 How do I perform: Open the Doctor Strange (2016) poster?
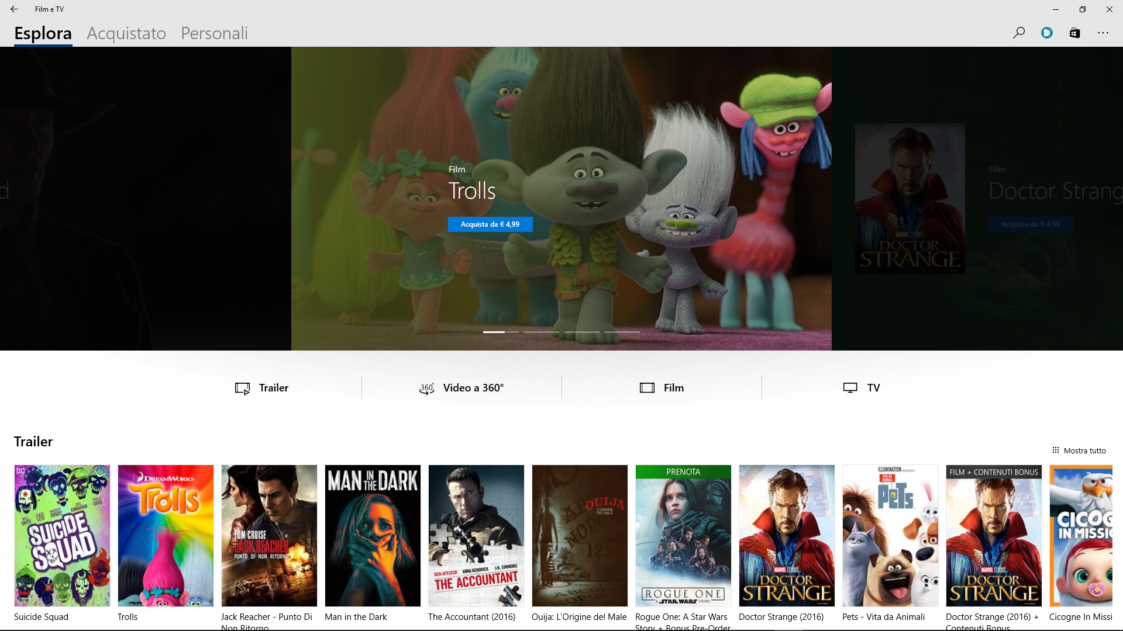787,536
